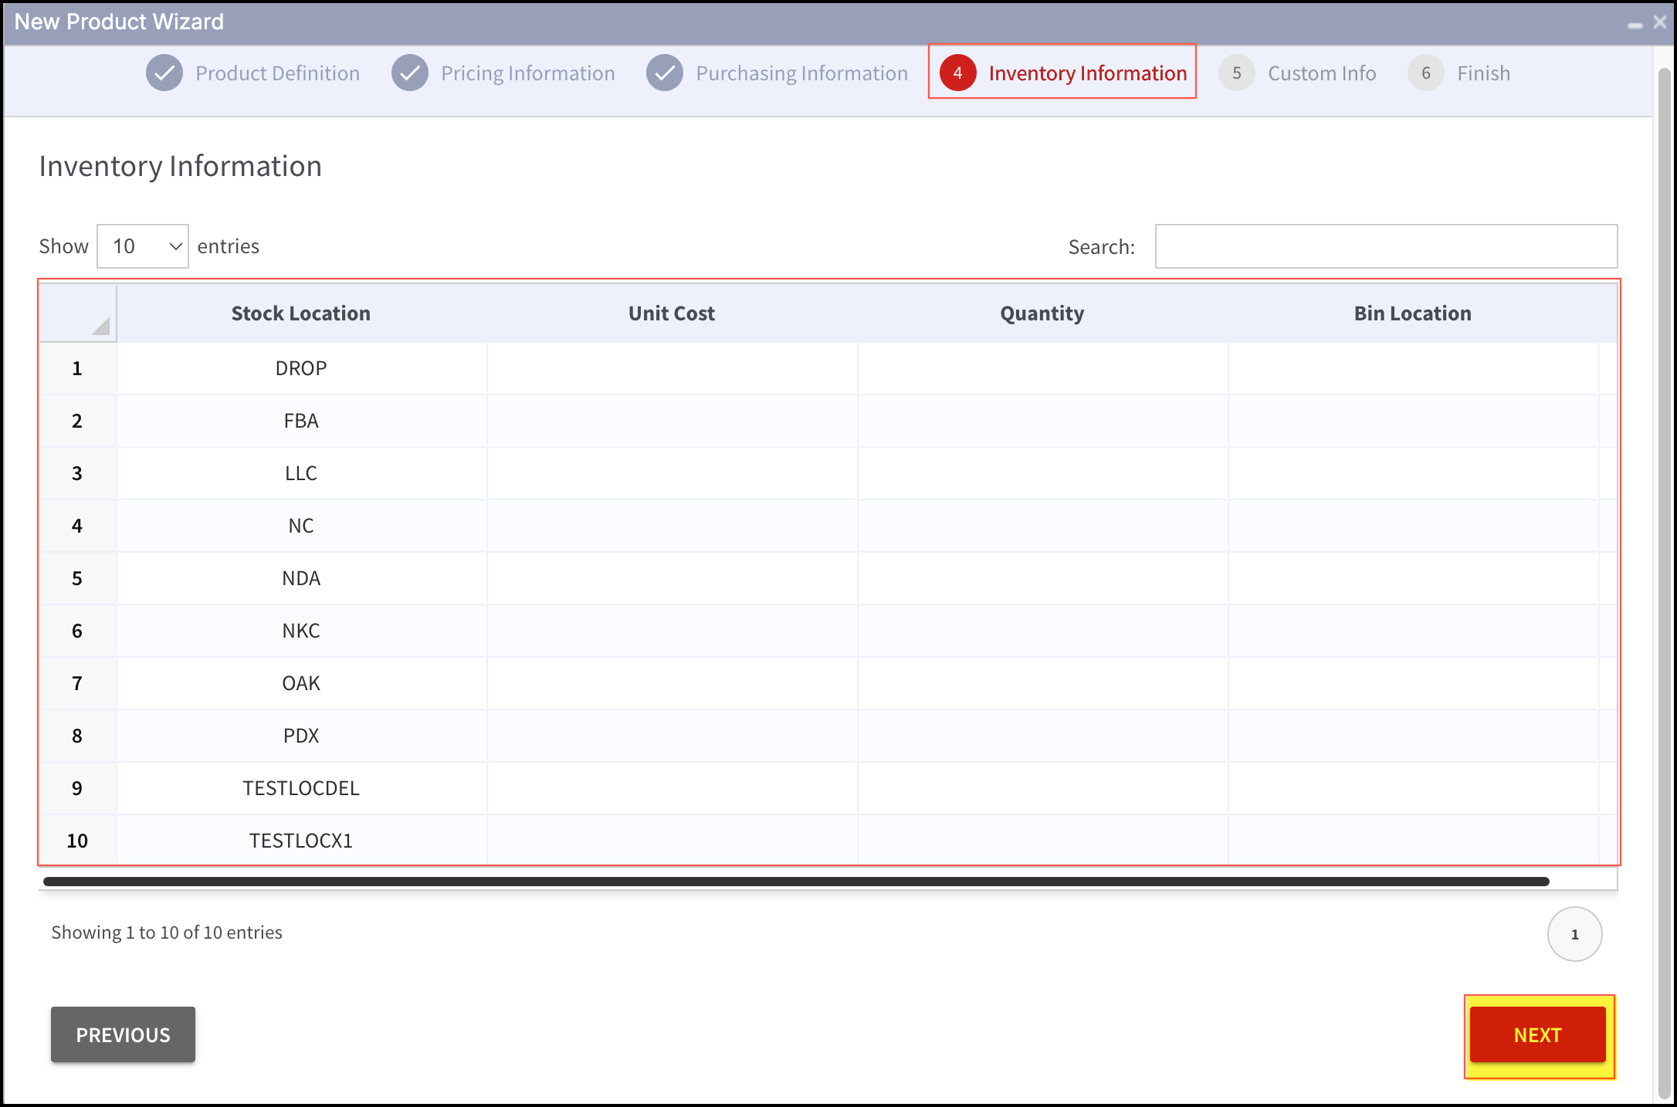The height and width of the screenshot is (1107, 1677).
Task: Click the Bin Location column header
Action: (x=1413, y=313)
